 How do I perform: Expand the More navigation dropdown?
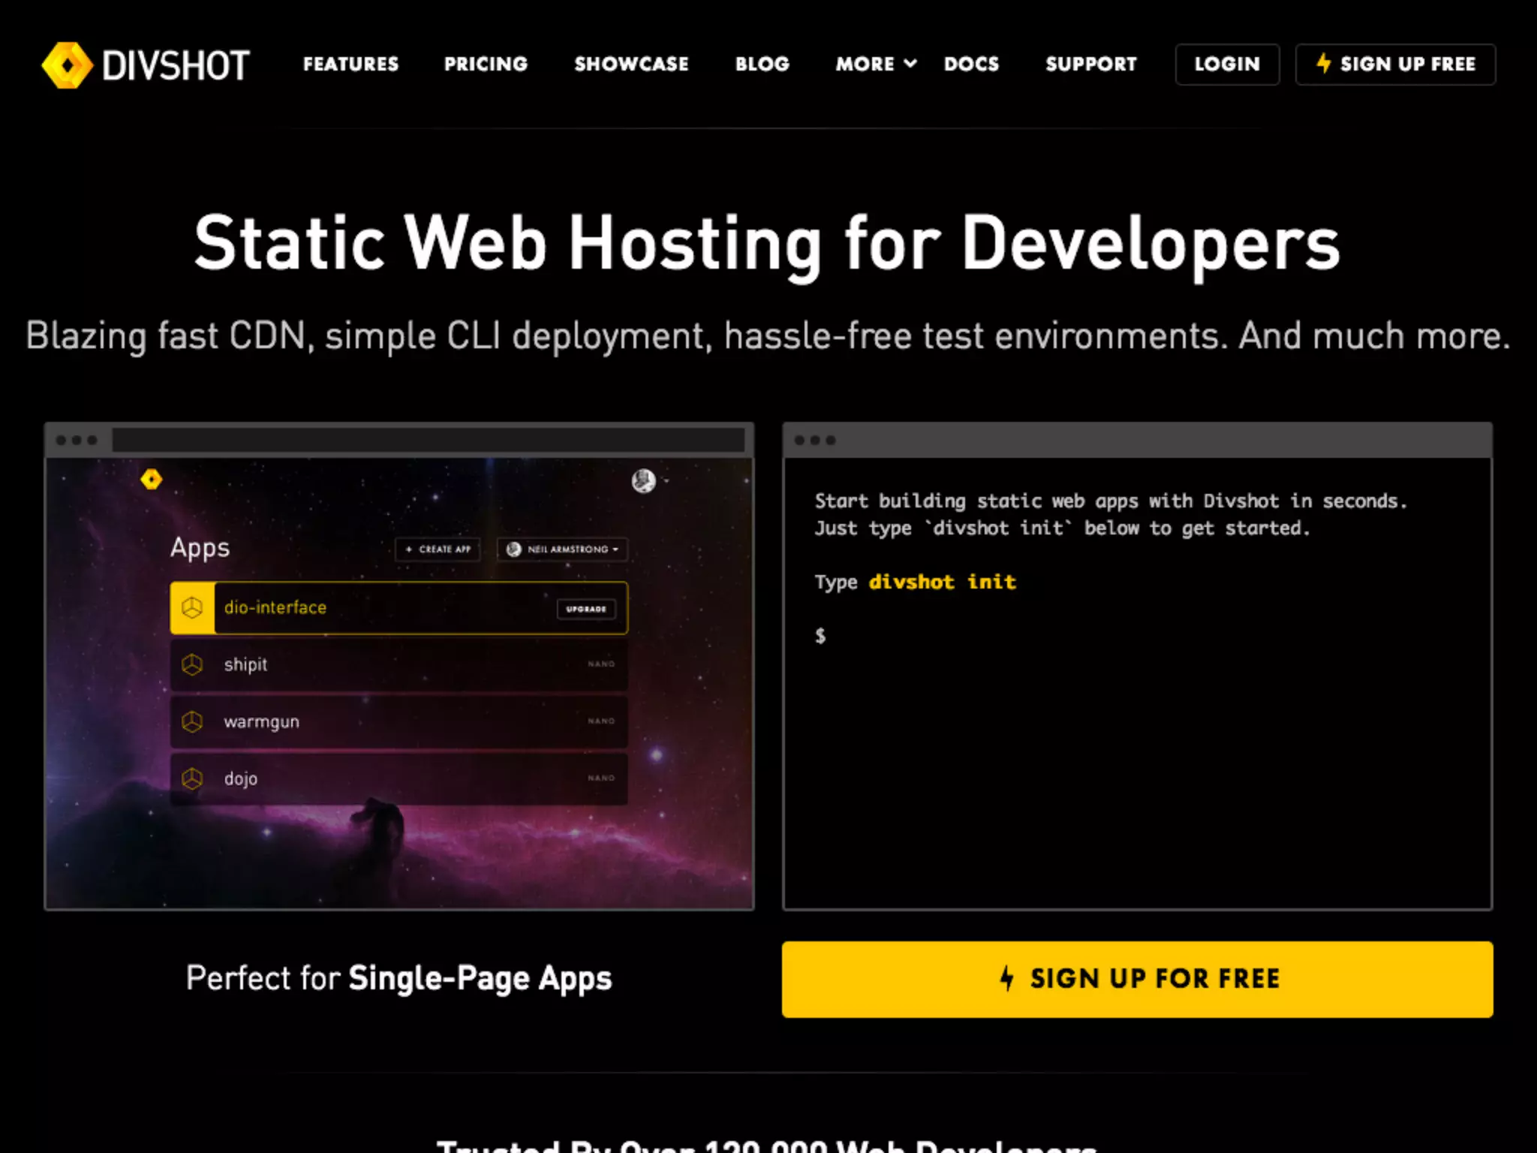875,64
